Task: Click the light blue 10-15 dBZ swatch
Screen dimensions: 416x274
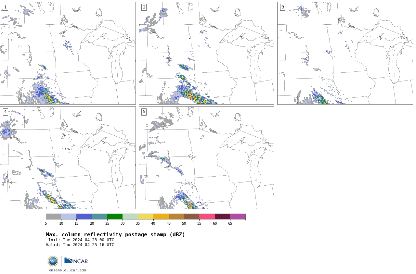Action: pyautogui.click(x=69, y=217)
